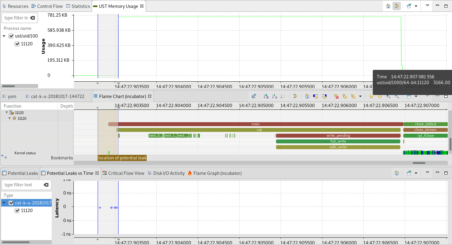
Task: Clear the Potential Leaks filter text
Action: [46, 185]
